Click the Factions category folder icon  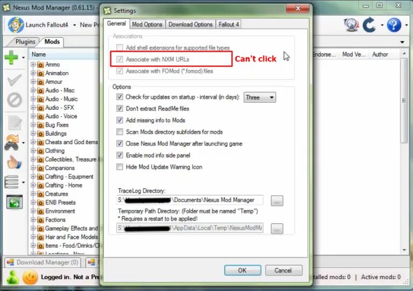40,219
